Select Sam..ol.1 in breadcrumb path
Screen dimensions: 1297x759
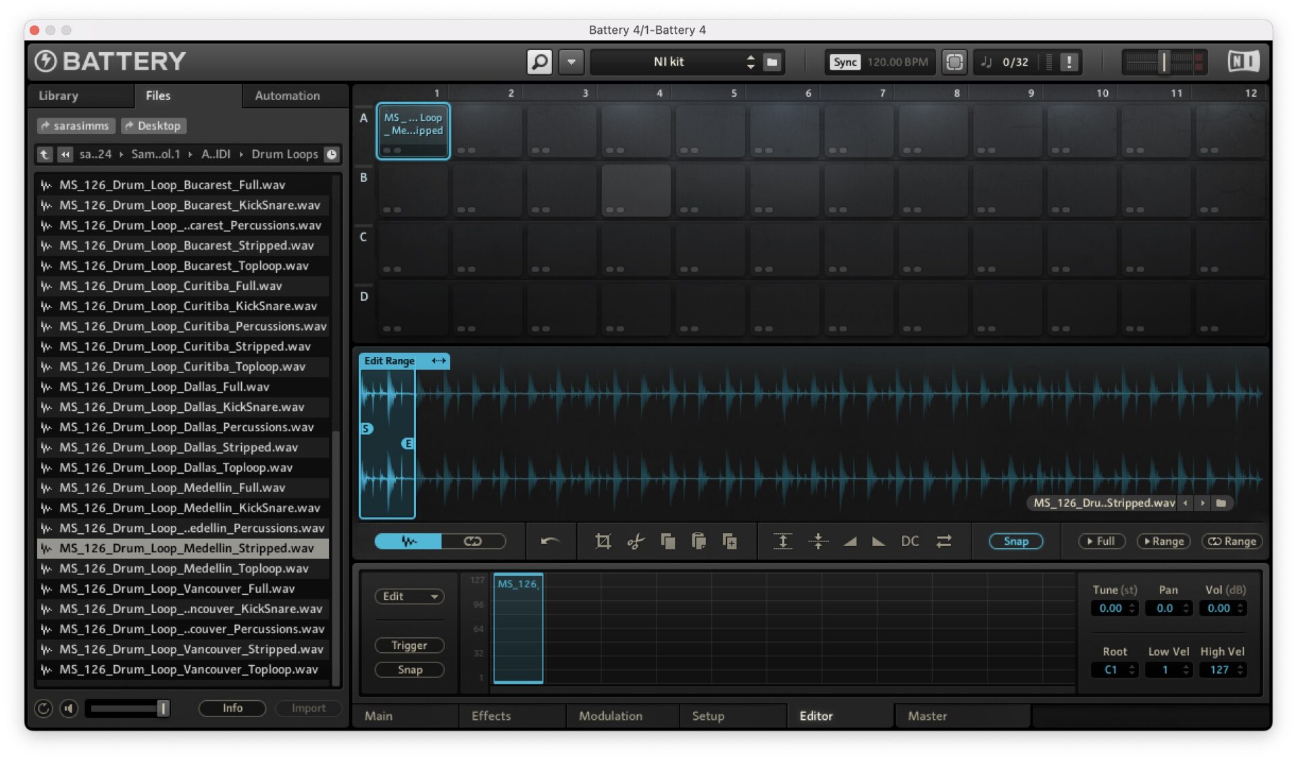pos(155,155)
